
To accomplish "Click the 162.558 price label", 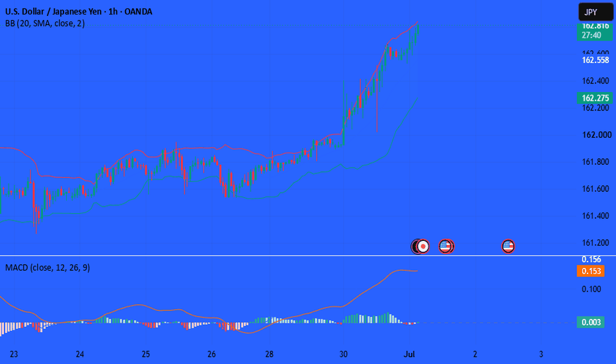I will coord(595,60).
